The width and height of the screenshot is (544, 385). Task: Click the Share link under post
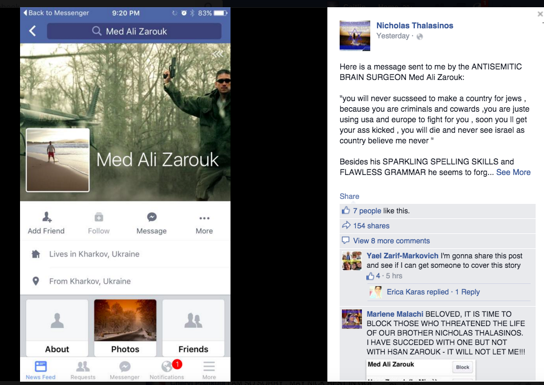tap(349, 196)
